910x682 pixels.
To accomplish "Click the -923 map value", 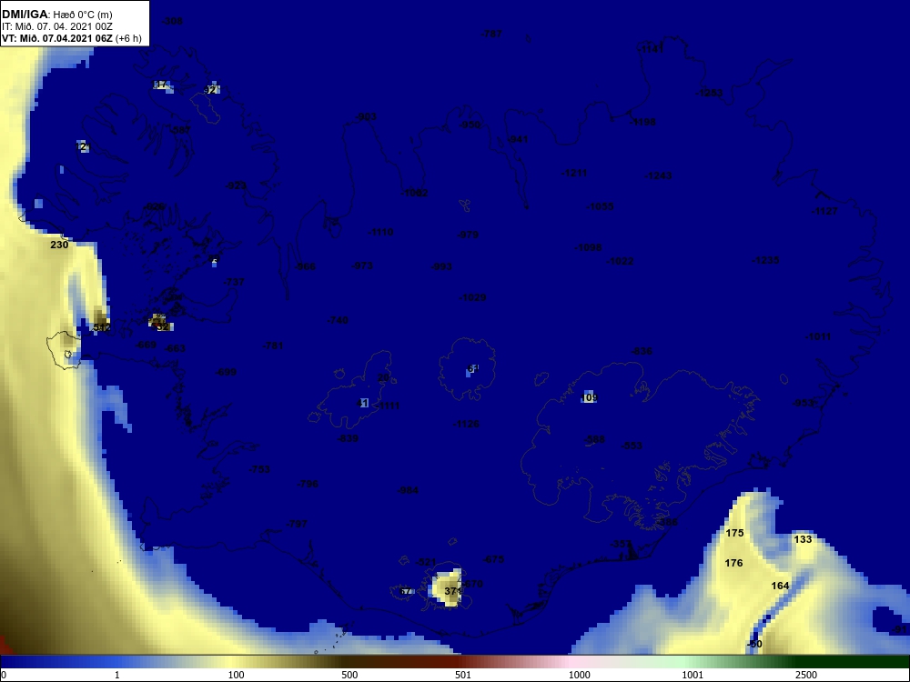I will (x=236, y=186).
